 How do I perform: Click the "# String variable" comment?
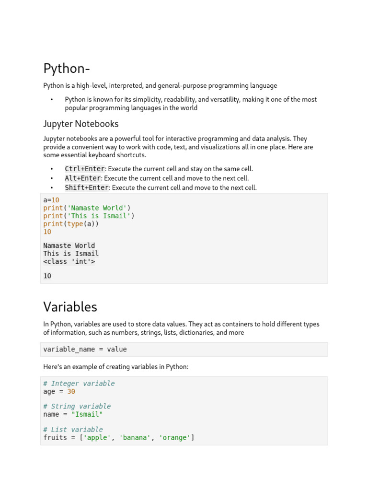pyautogui.click(x=77, y=407)
